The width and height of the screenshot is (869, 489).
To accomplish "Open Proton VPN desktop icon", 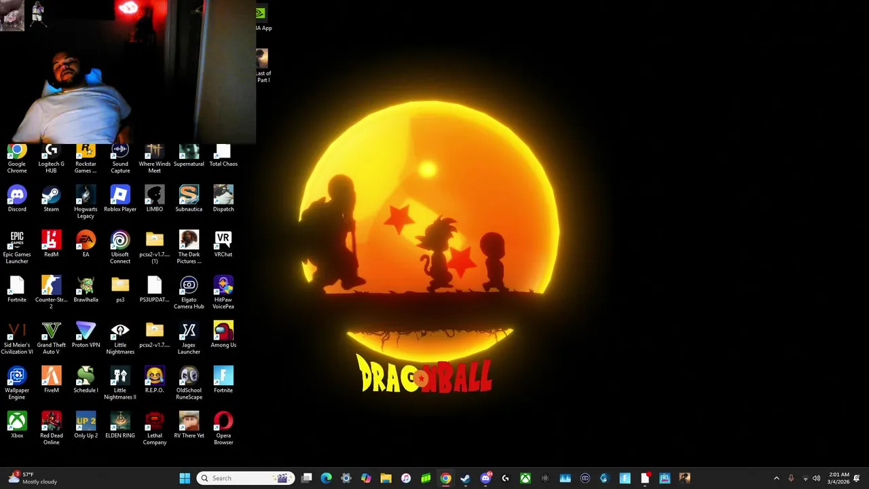I will coord(86,335).
